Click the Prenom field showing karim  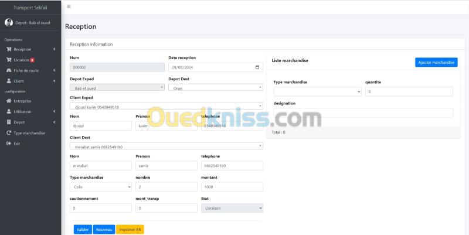[166, 126]
